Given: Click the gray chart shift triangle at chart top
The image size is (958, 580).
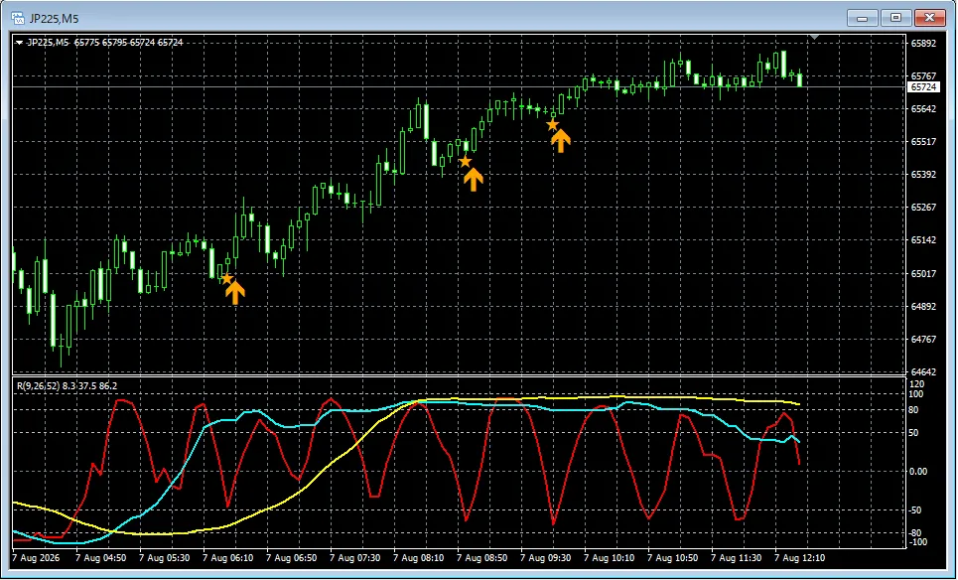Looking at the screenshot, I should point(814,38).
